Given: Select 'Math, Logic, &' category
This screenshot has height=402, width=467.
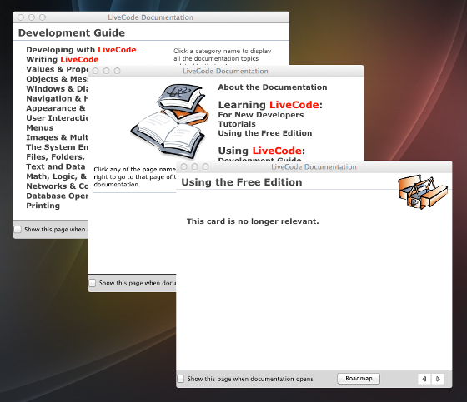Looking at the screenshot, I should [57, 176].
